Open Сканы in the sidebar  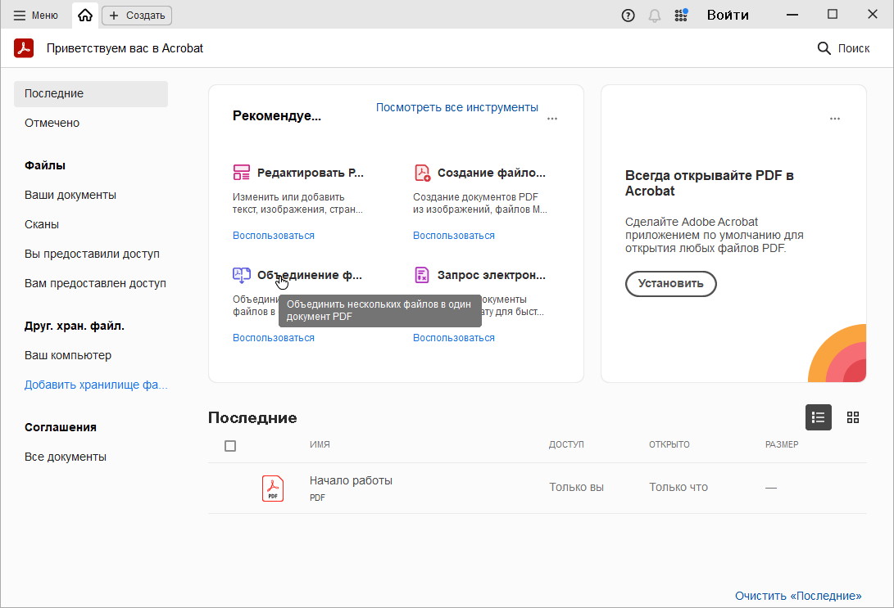coord(42,224)
